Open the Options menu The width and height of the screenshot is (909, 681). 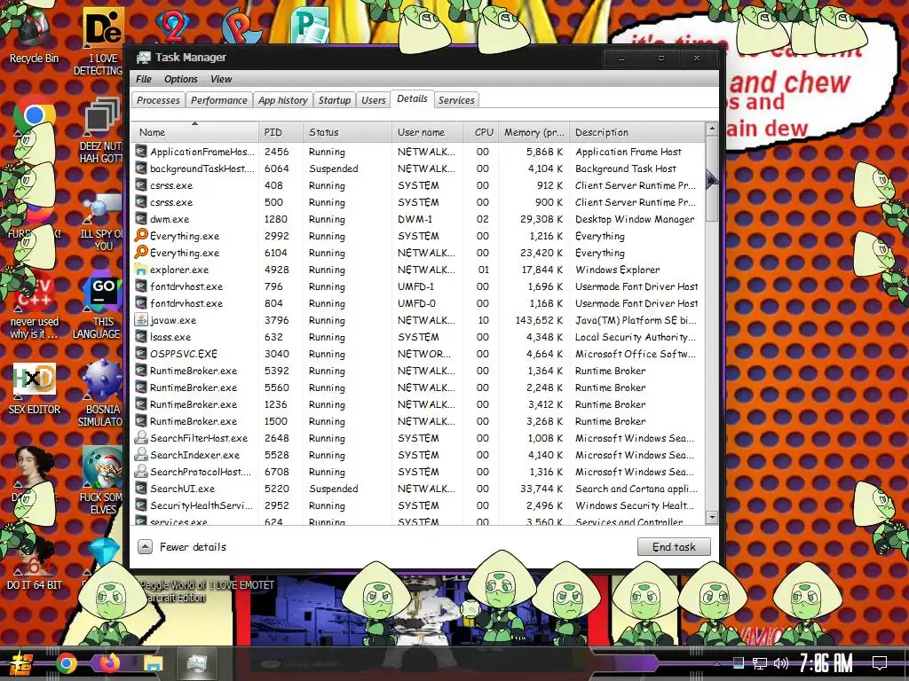click(x=181, y=79)
